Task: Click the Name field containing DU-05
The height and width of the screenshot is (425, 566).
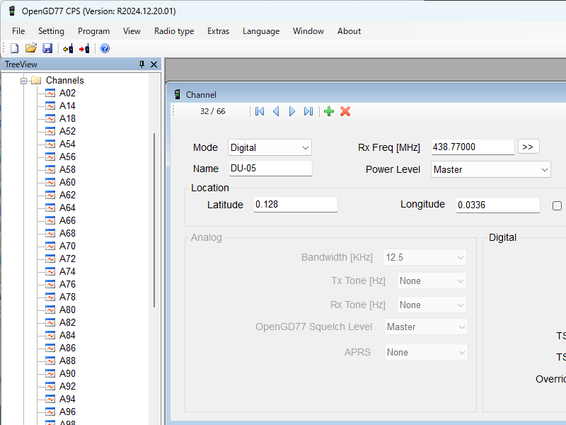Action: [270, 169]
